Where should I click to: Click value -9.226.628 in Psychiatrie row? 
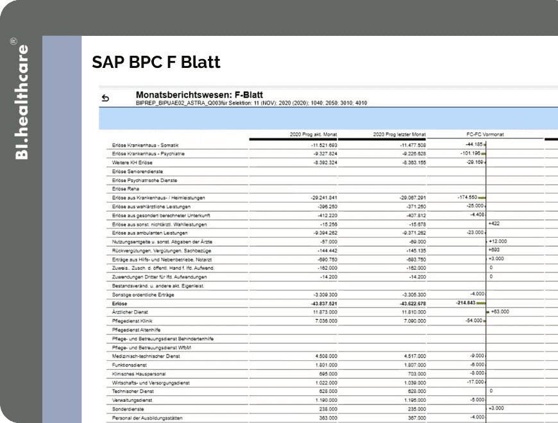click(x=414, y=154)
